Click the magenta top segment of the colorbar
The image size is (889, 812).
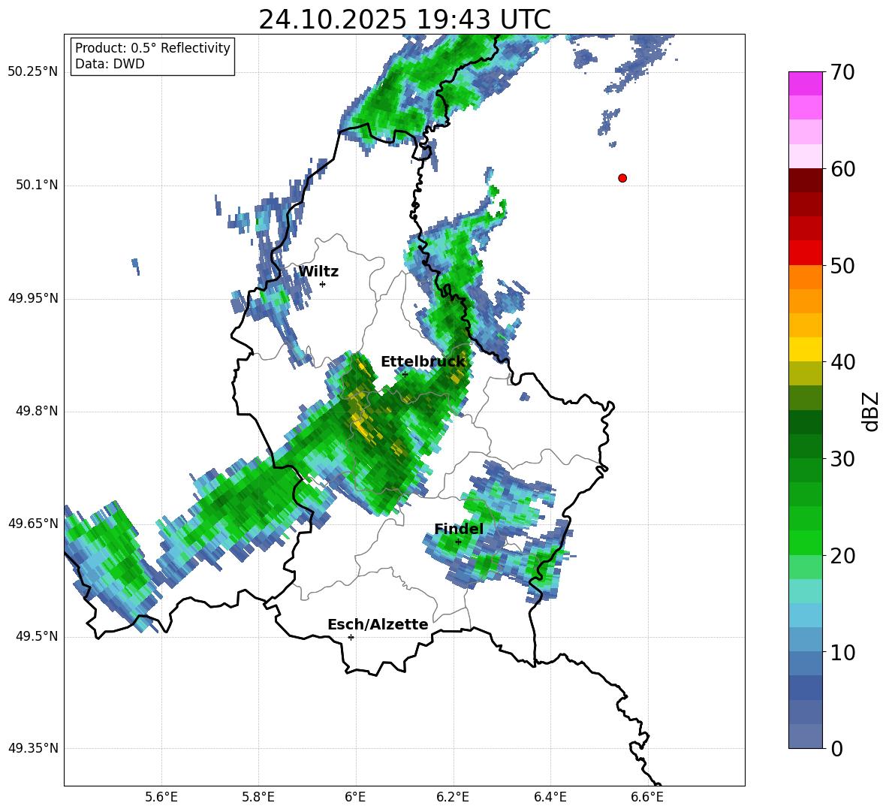tap(805, 84)
